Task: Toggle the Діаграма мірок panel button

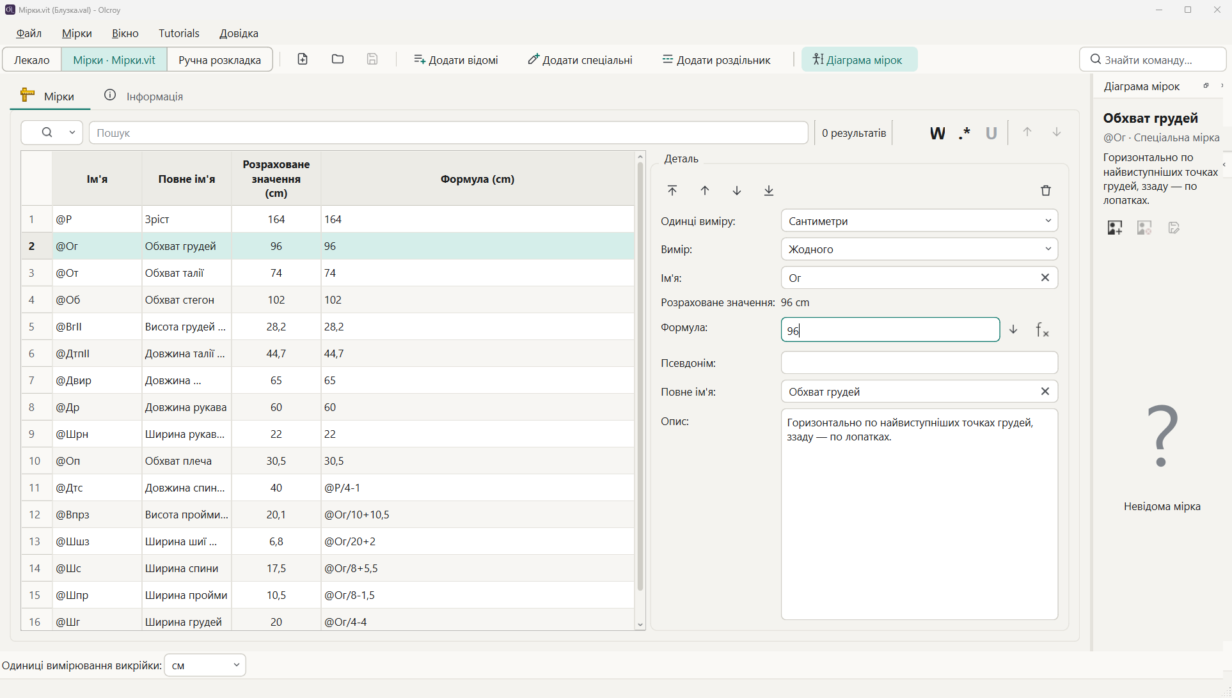Action: 859,59
